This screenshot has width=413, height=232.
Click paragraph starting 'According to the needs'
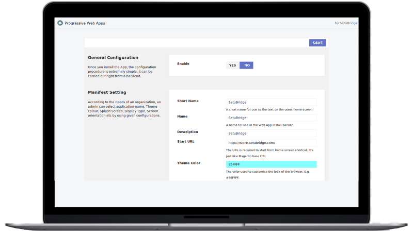pyautogui.click(x=124, y=109)
